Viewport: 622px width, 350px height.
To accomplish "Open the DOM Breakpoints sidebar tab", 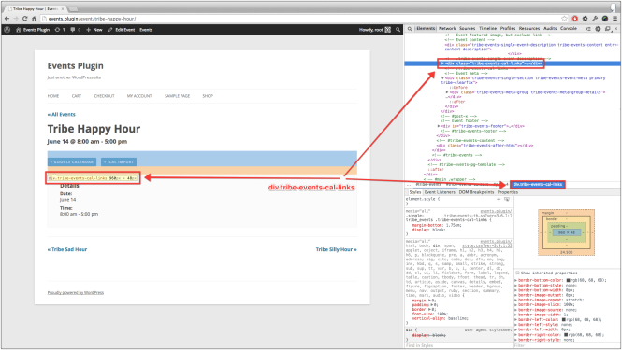I will tap(476, 192).
